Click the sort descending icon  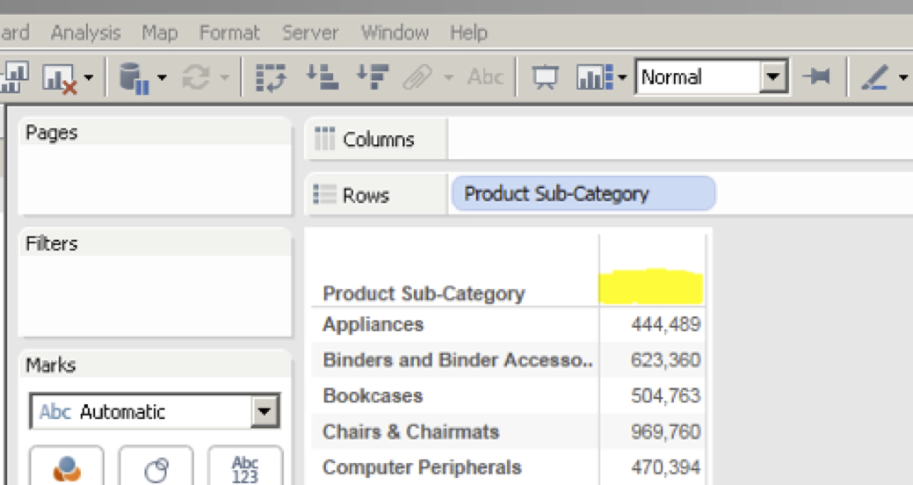click(373, 76)
